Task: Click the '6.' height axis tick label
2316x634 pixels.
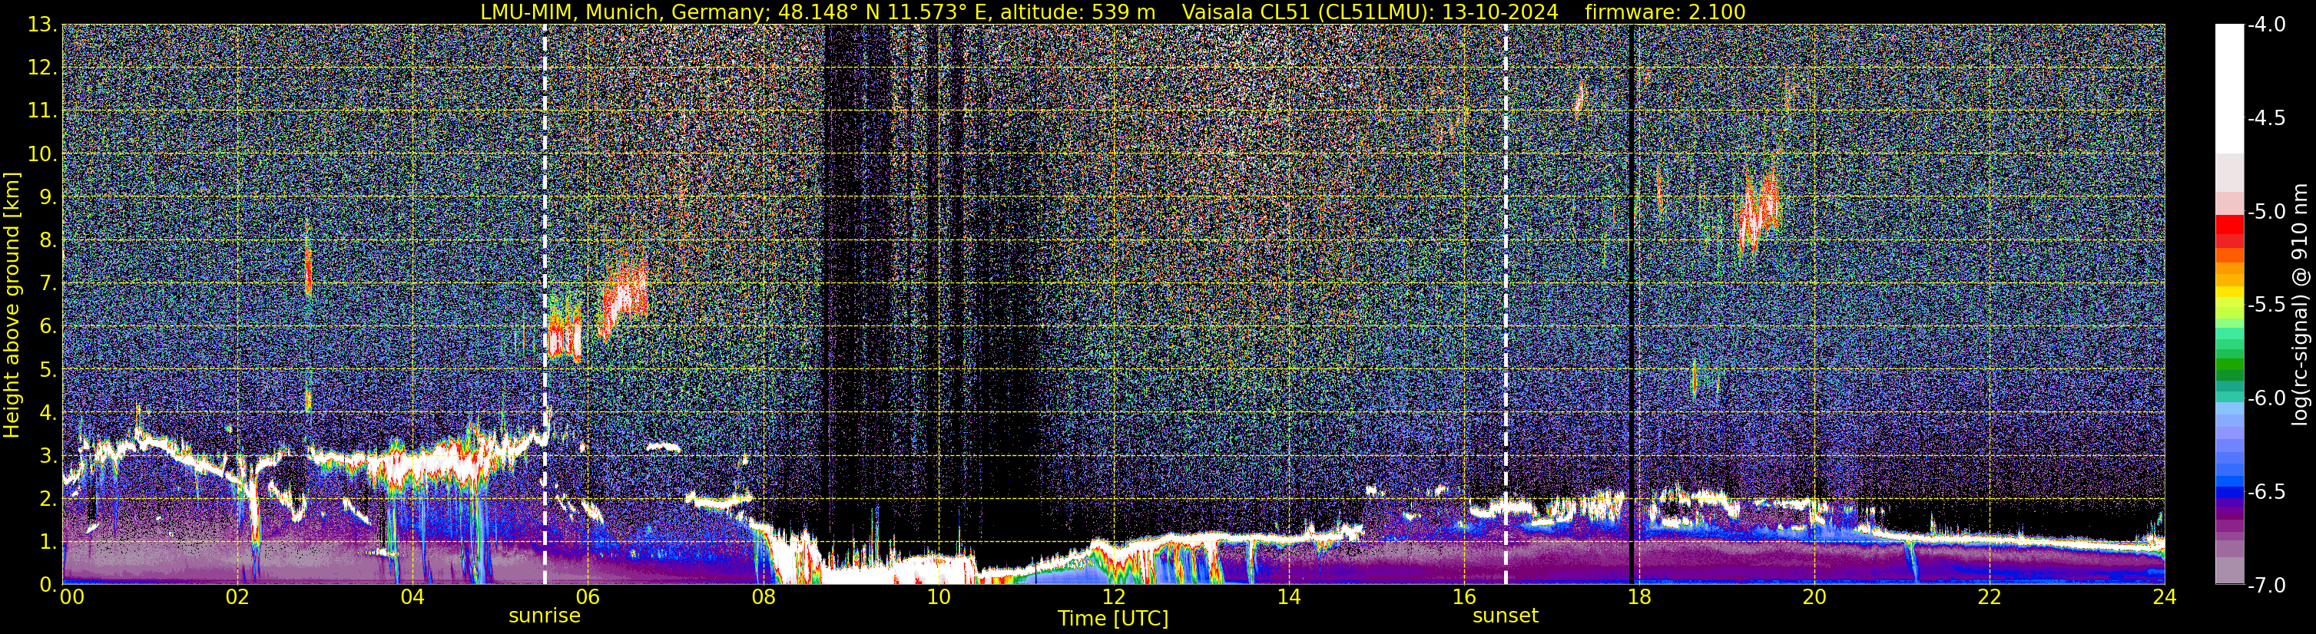Action: tap(48, 327)
